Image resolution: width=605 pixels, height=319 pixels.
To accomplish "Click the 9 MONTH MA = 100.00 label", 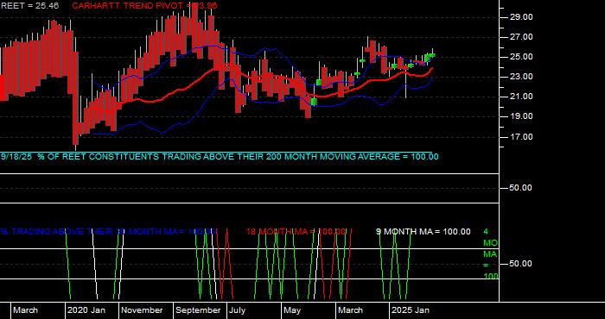I will [x=423, y=232].
